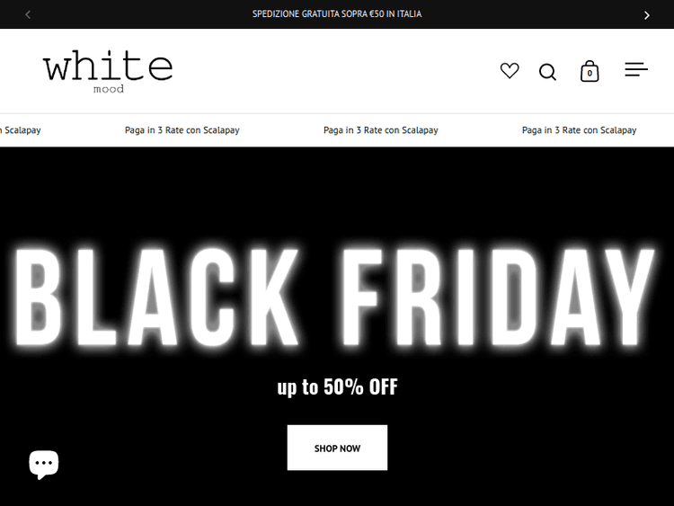This screenshot has height=506, width=674.
Task: Click the centre Scalapay 3-rate message
Action: (x=381, y=130)
